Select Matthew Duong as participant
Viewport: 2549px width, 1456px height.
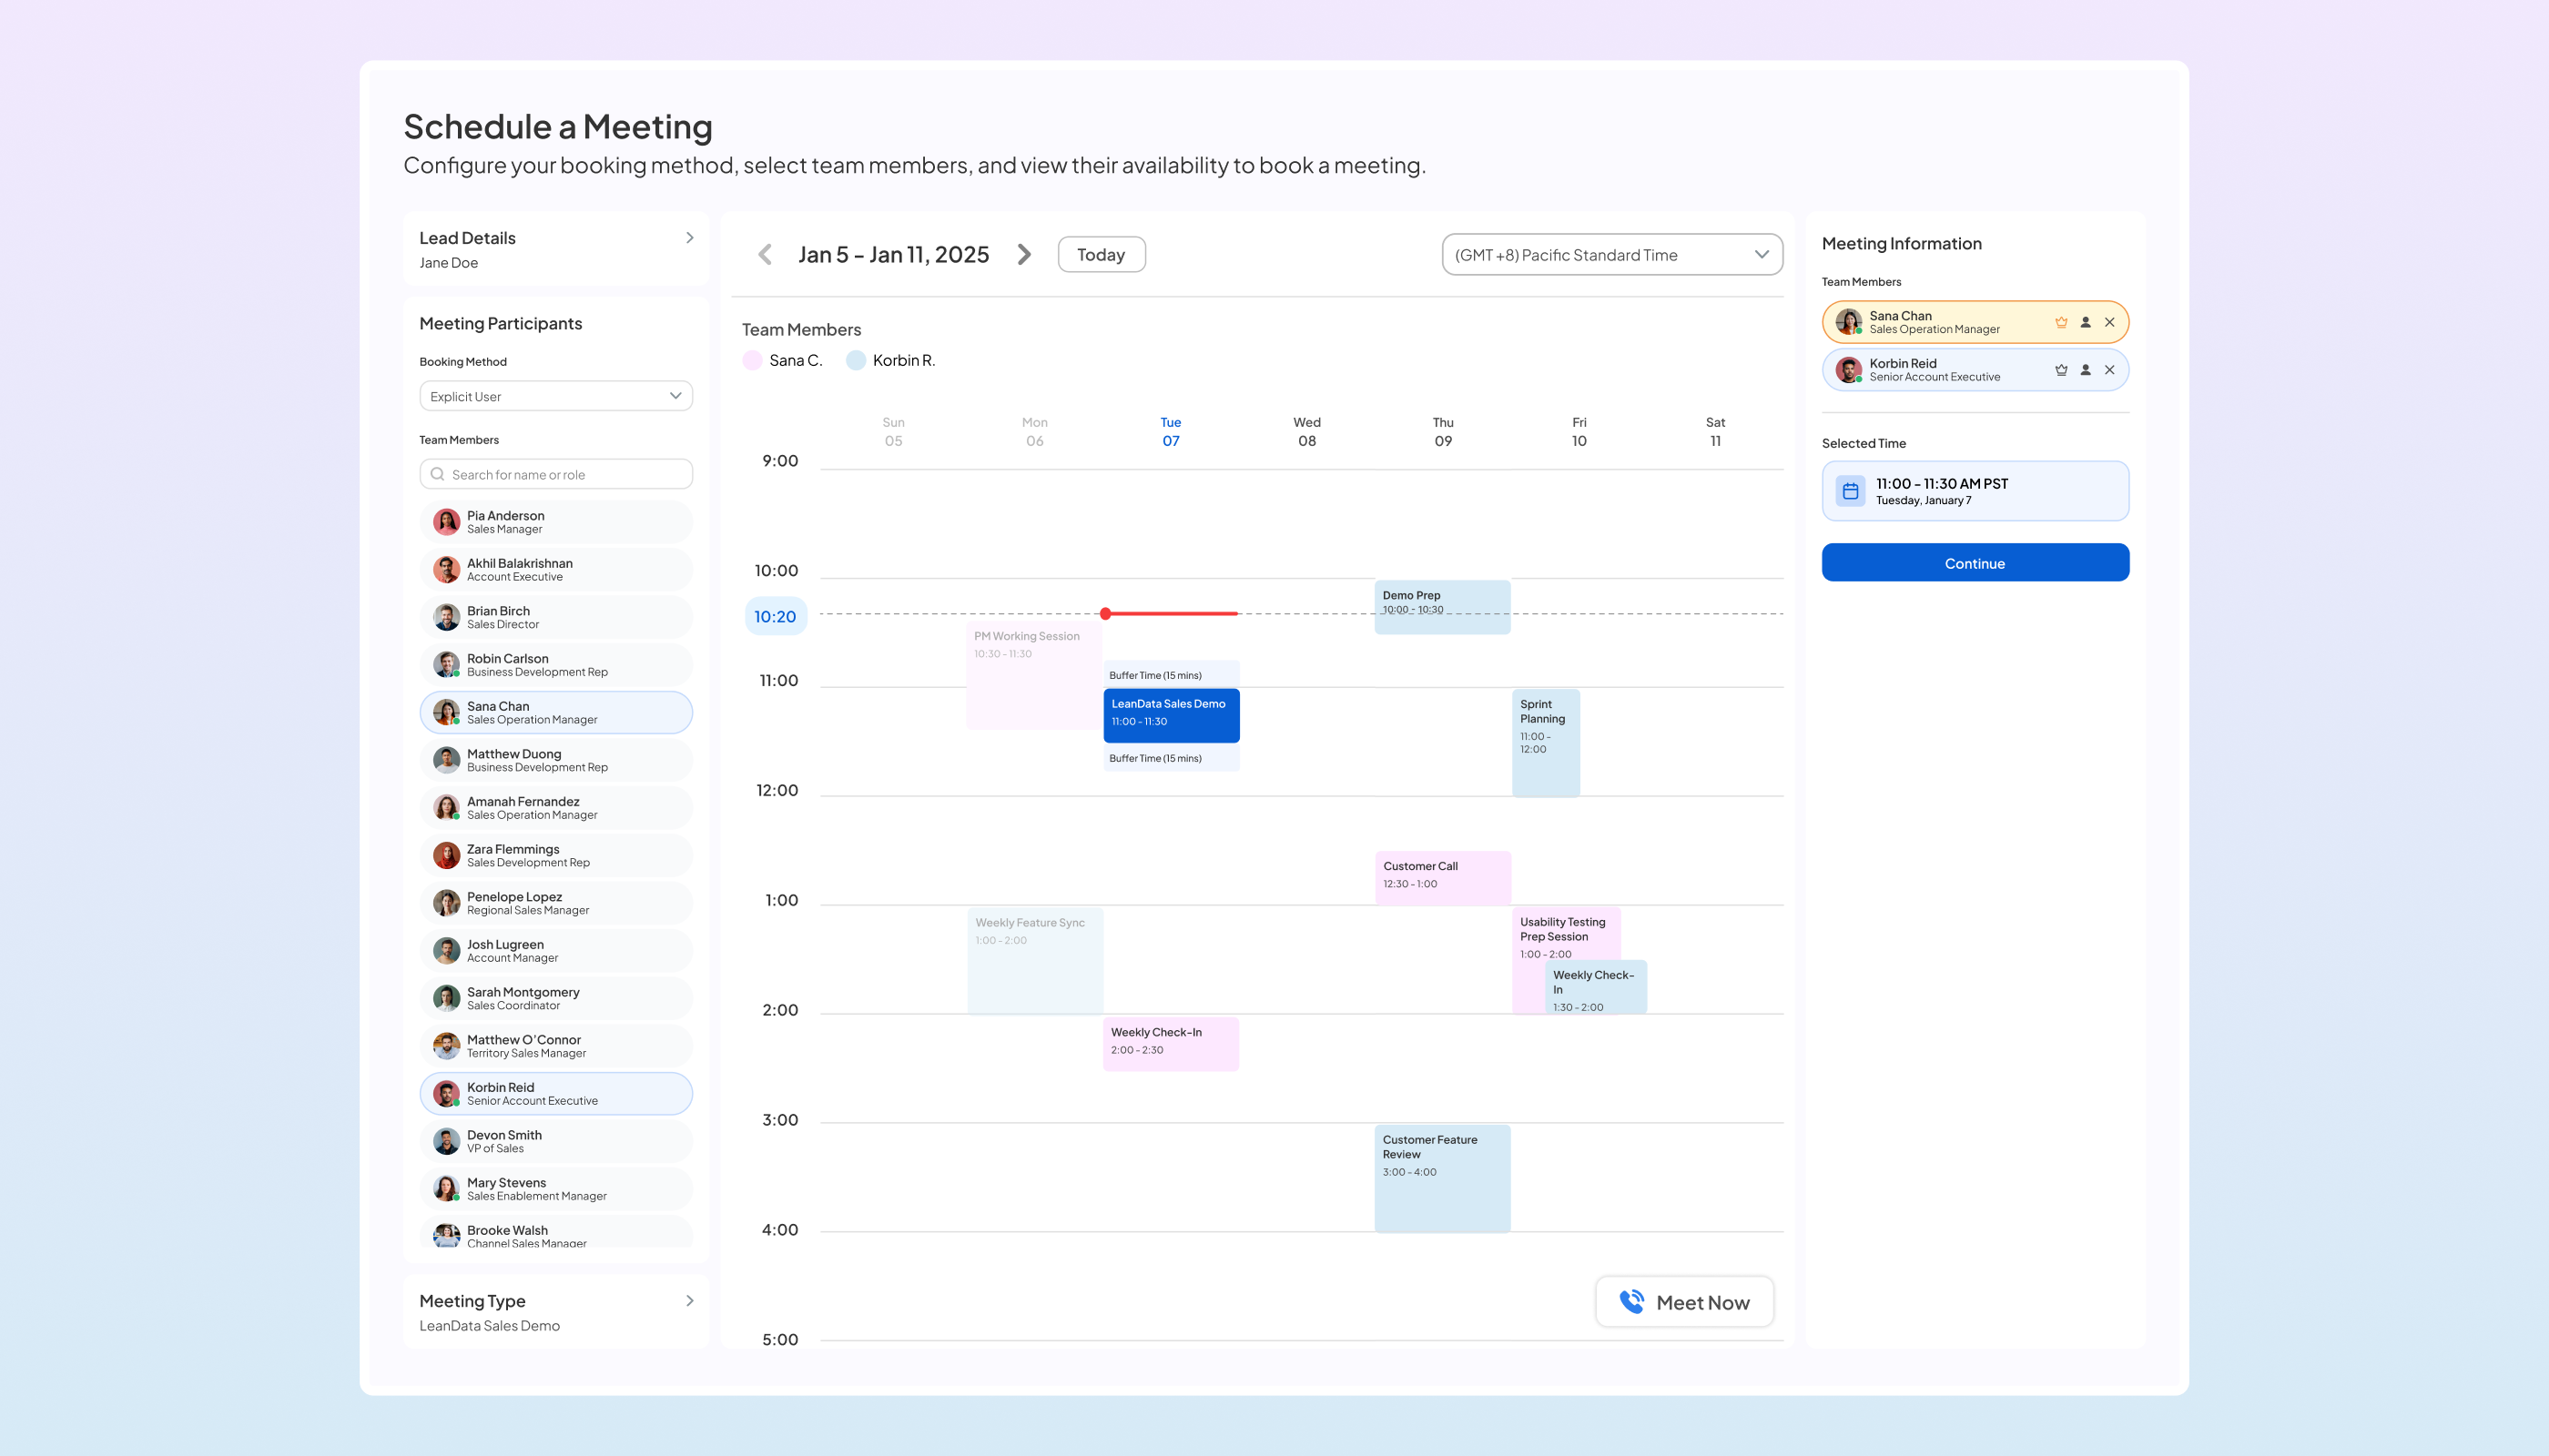pos(556,760)
